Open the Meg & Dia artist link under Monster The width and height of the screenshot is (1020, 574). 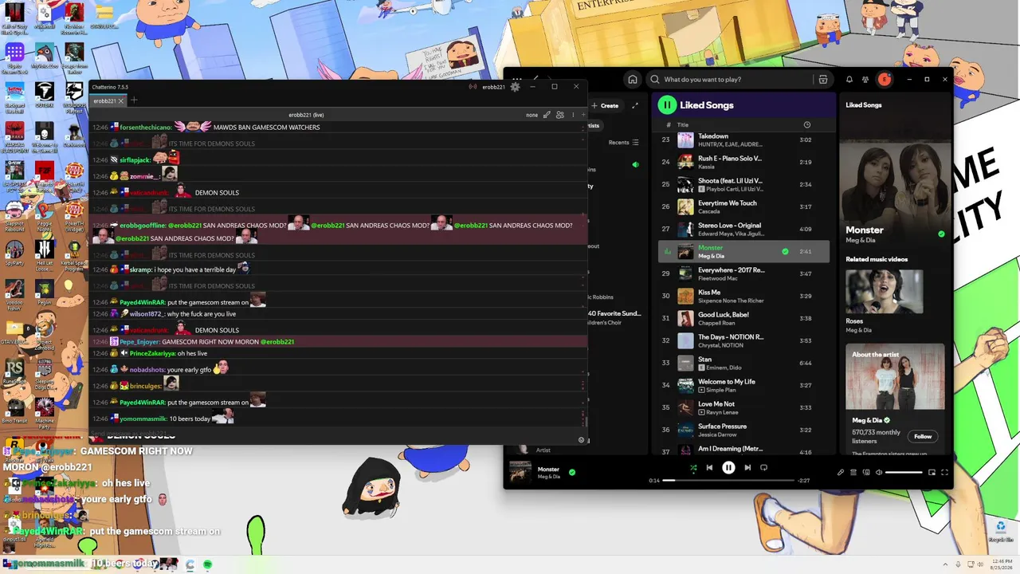tap(859, 242)
